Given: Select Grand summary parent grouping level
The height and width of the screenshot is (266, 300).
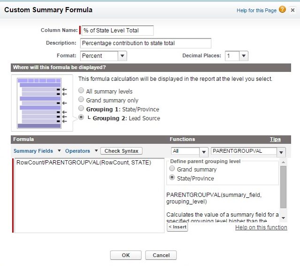Looking at the screenshot, I should pyautogui.click(x=172, y=169).
